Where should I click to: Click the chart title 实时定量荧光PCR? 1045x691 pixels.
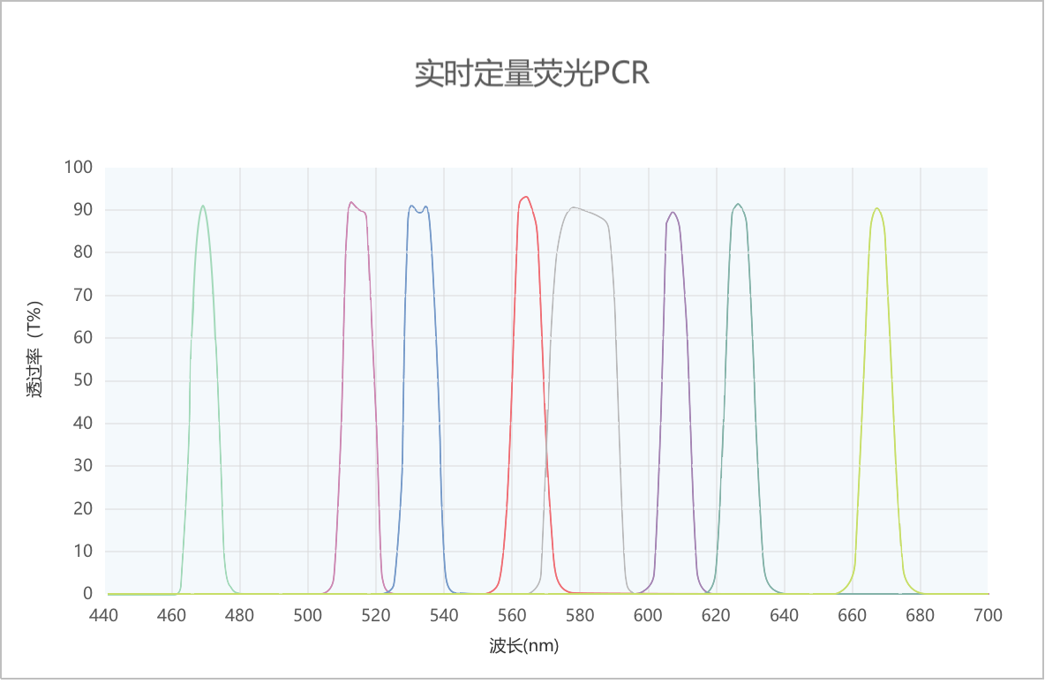(x=531, y=74)
